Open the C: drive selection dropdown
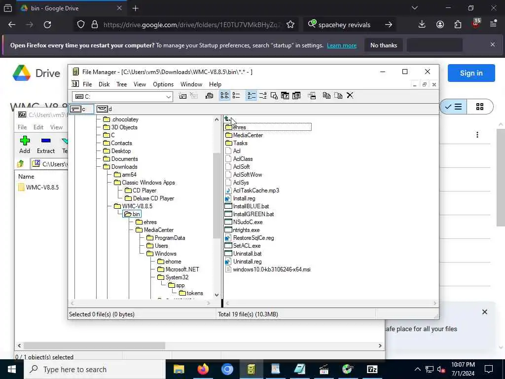 tap(168, 97)
